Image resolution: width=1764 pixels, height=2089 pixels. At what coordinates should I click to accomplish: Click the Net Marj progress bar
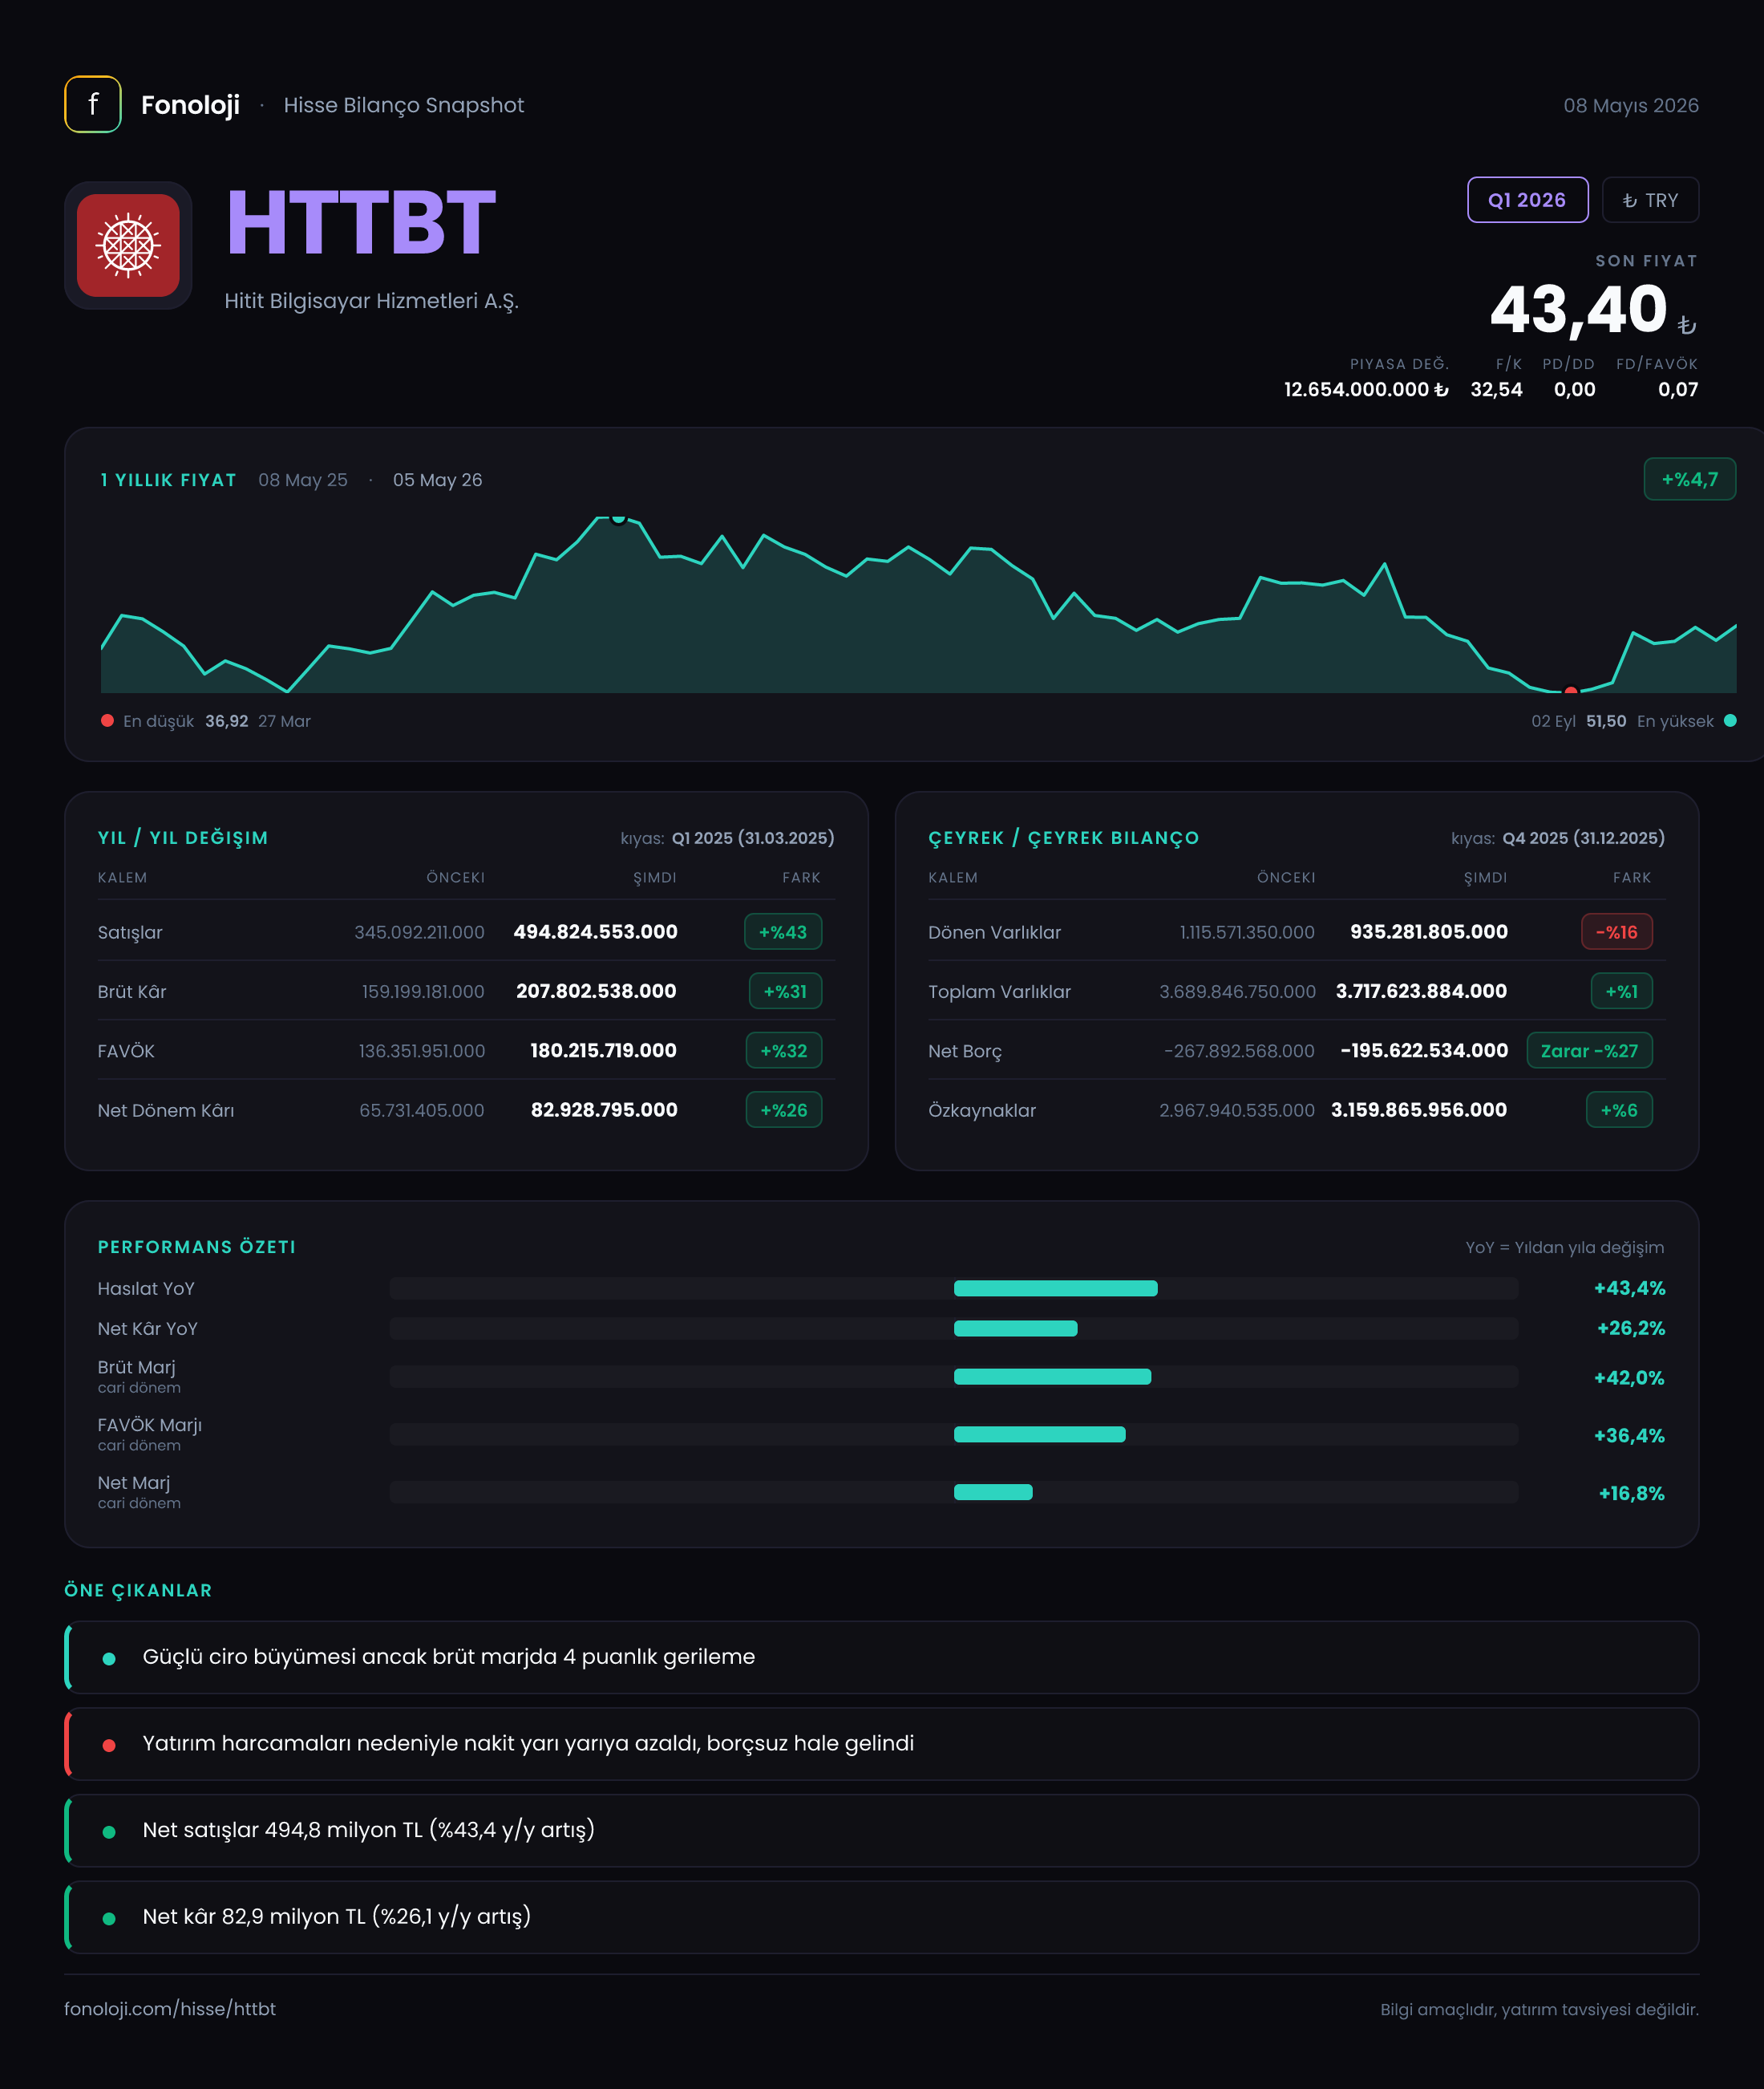pos(953,1491)
